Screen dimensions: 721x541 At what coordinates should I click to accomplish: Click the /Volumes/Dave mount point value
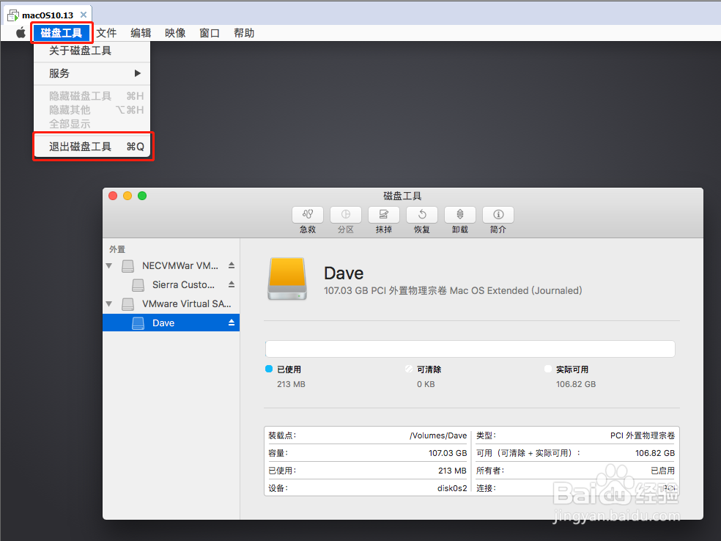coord(438,435)
